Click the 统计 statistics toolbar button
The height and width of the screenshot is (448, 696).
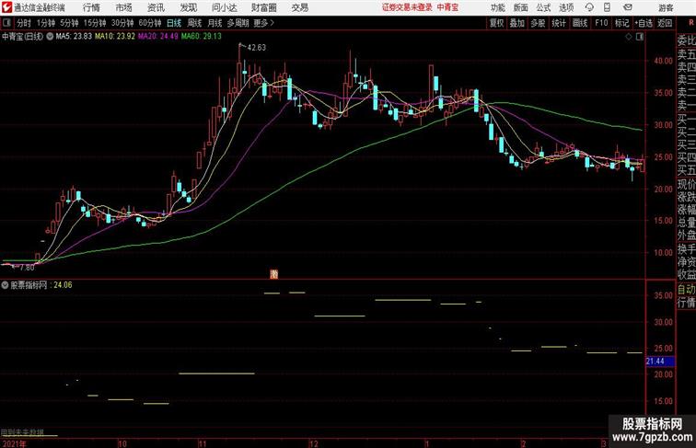(x=559, y=23)
